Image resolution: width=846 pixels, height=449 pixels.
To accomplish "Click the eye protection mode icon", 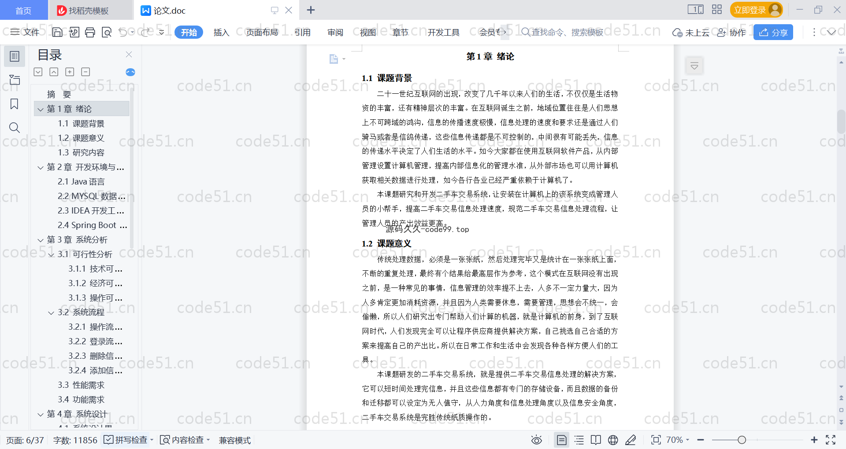I will tap(536, 440).
